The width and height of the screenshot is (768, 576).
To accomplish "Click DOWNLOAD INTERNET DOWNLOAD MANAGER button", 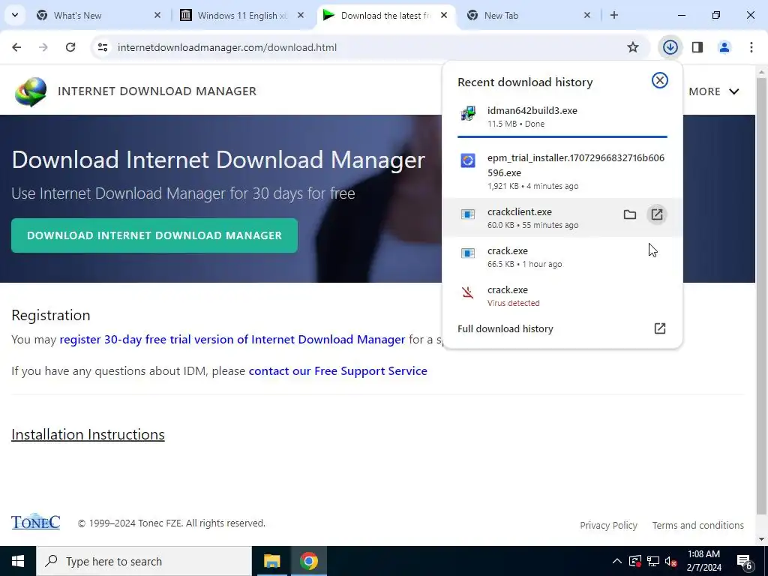I will click(154, 235).
